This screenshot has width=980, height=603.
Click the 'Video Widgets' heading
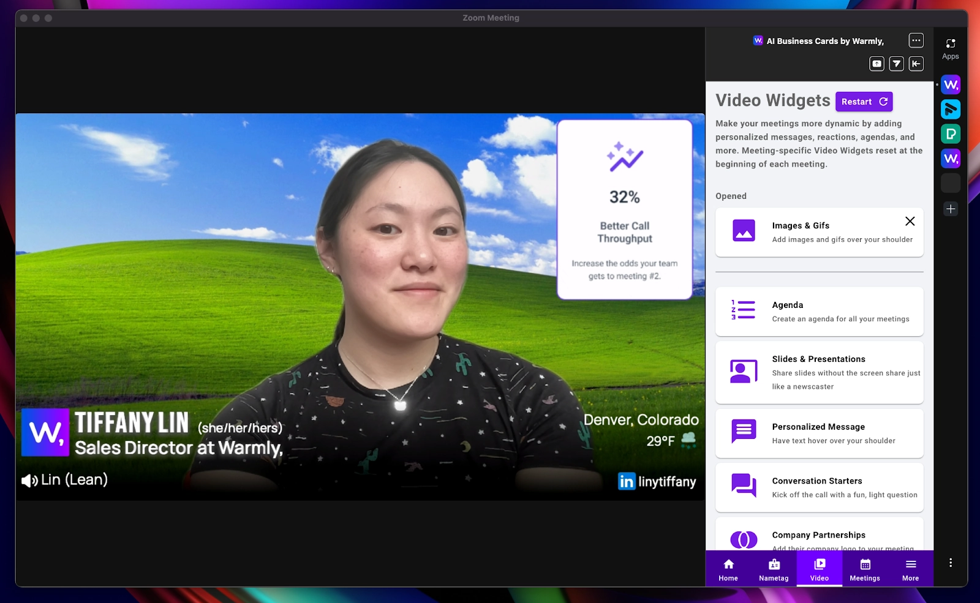tap(773, 100)
